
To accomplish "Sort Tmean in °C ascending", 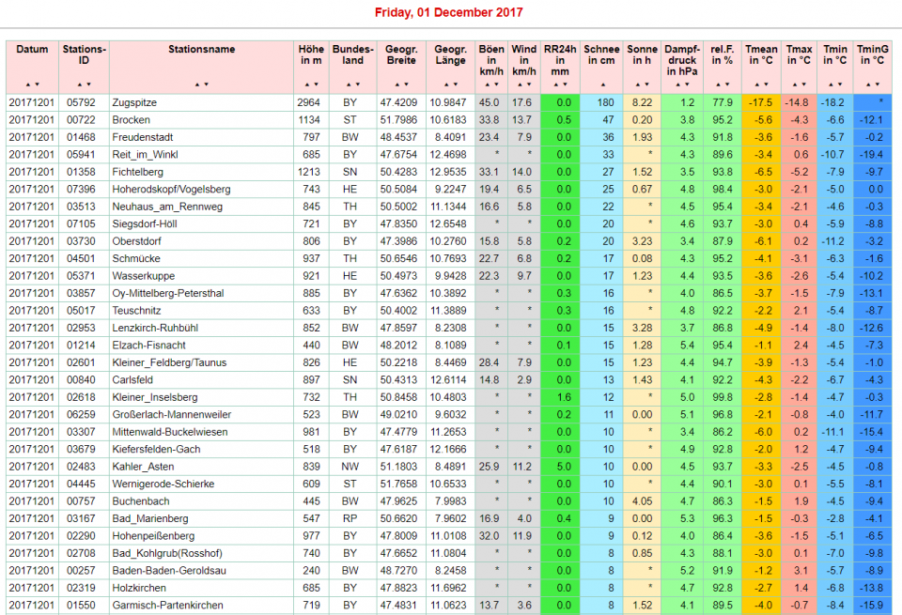I will 756,85.
